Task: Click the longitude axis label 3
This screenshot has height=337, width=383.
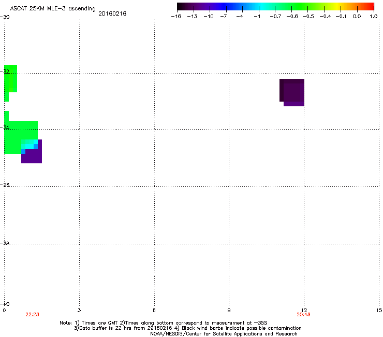Action: [x=79, y=311]
